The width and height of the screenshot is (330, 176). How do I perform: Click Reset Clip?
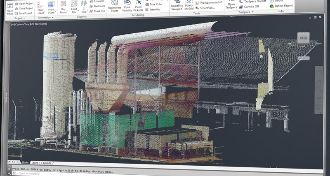tap(97, 11)
